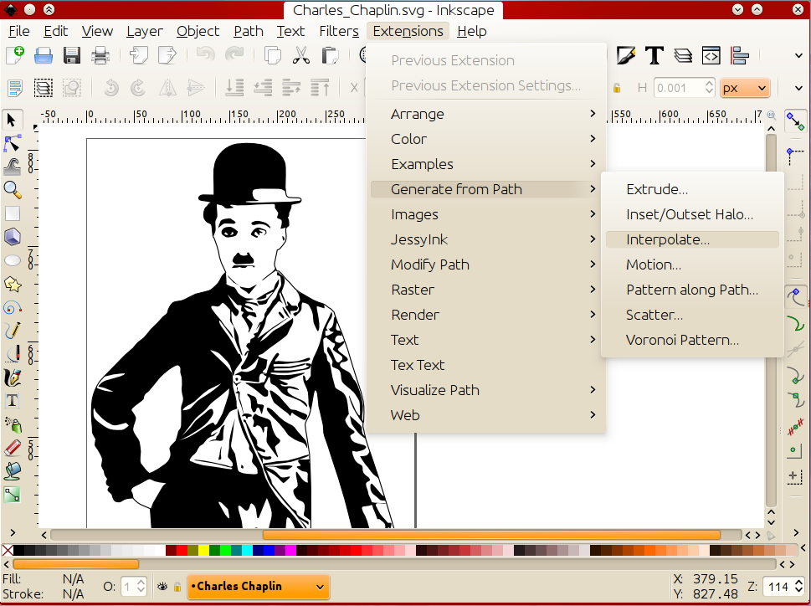811x606 pixels.
Task: Toggle snap nodes and handles button
Action: point(795,297)
